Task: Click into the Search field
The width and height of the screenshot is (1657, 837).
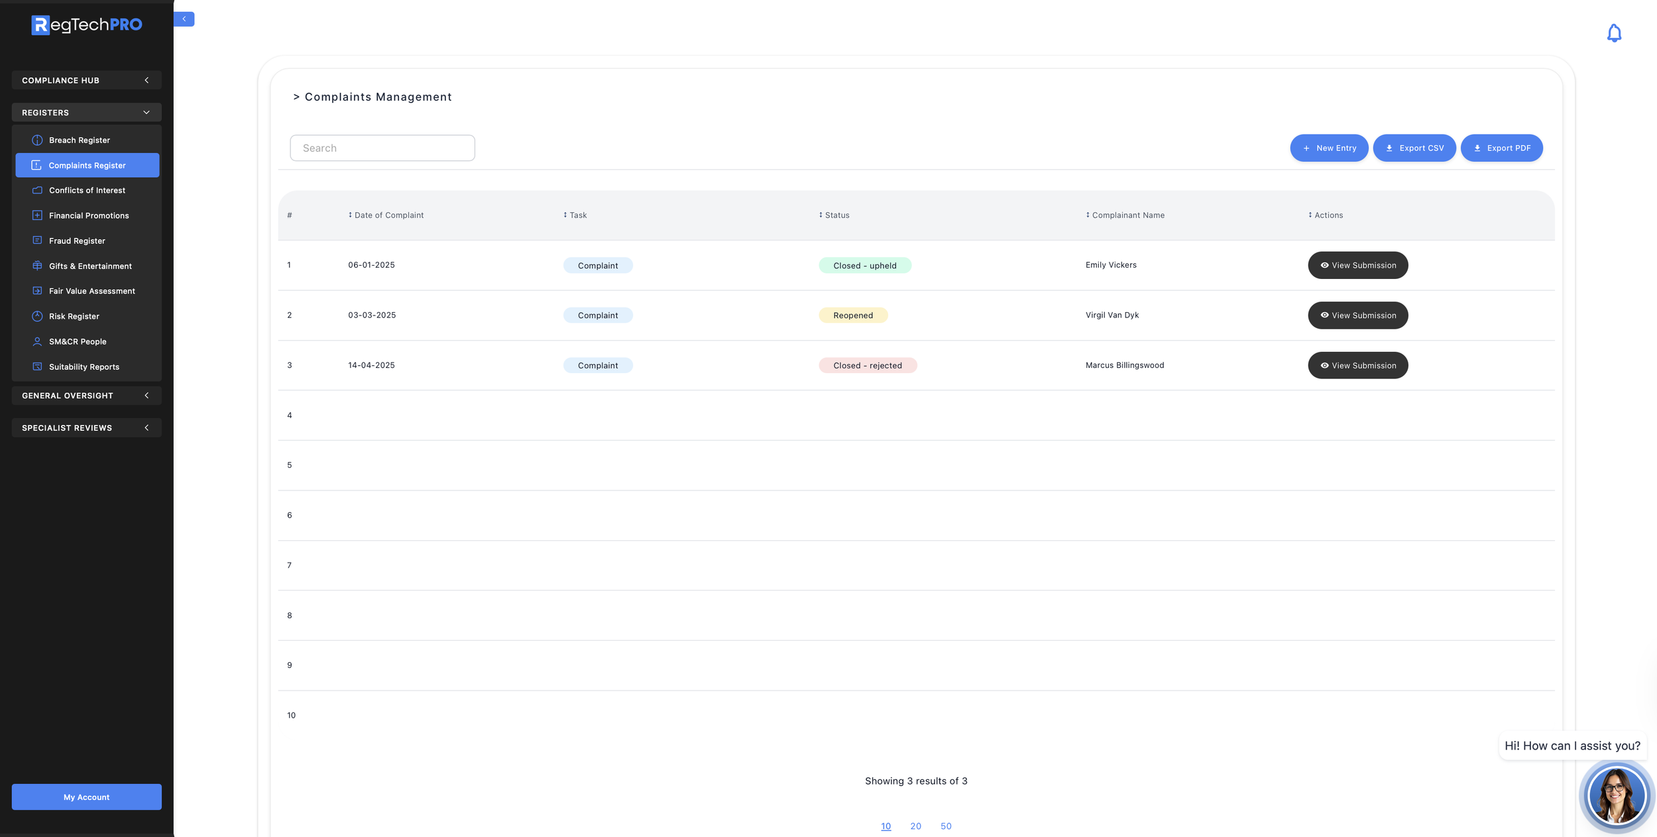Action: click(382, 148)
